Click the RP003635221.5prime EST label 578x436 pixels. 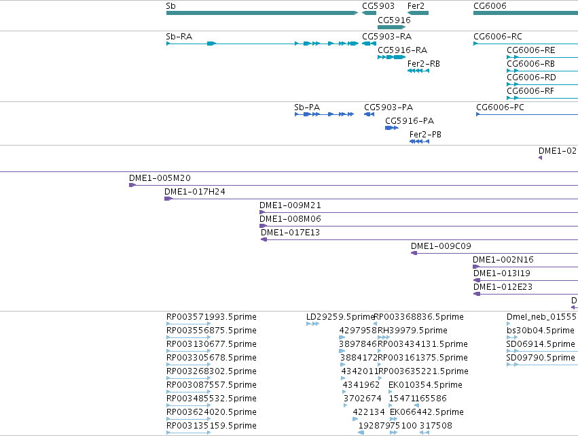424,371
